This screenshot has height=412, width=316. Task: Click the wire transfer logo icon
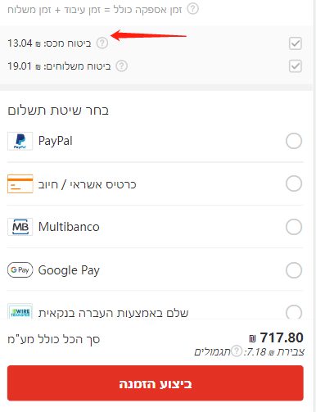coord(20,311)
